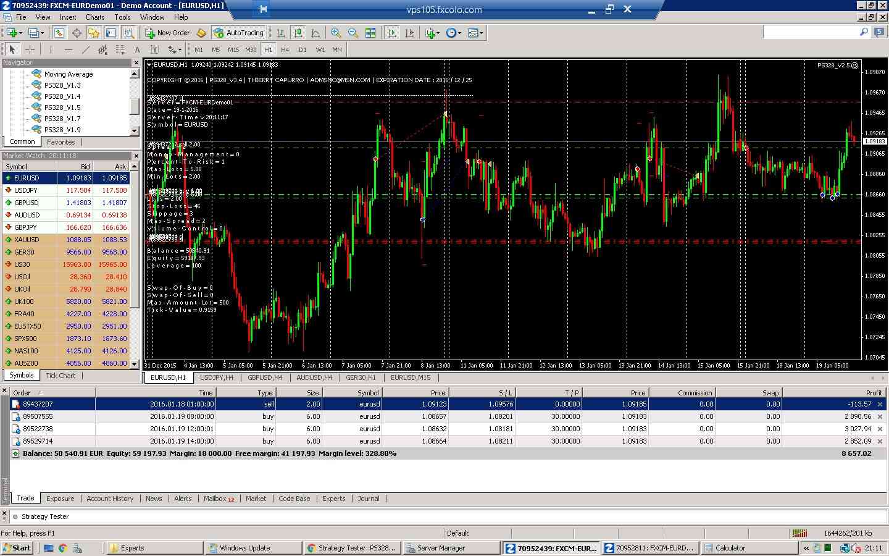Click the tile windows icon
889x556 pixels.
point(370,33)
